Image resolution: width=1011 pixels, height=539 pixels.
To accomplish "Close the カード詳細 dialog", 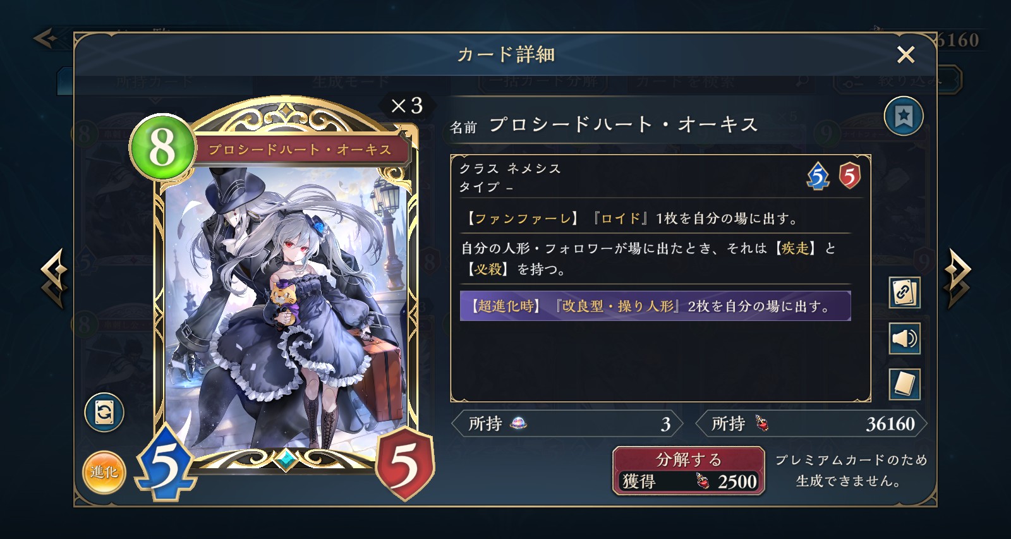I will [x=905, y=55].
